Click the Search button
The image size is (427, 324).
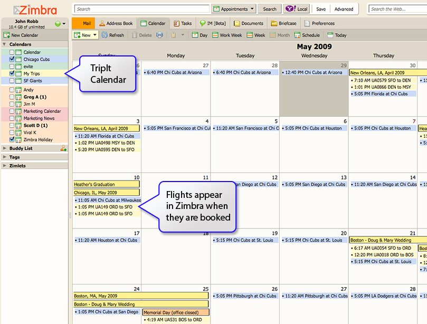coord(270,9)
